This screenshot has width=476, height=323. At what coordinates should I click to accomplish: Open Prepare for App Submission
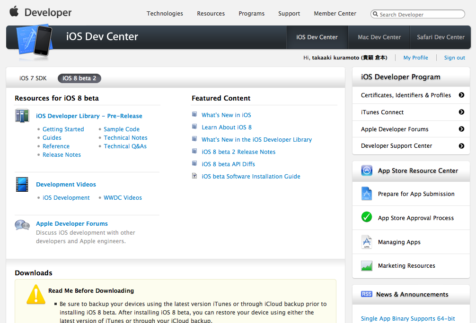point(416,194)
